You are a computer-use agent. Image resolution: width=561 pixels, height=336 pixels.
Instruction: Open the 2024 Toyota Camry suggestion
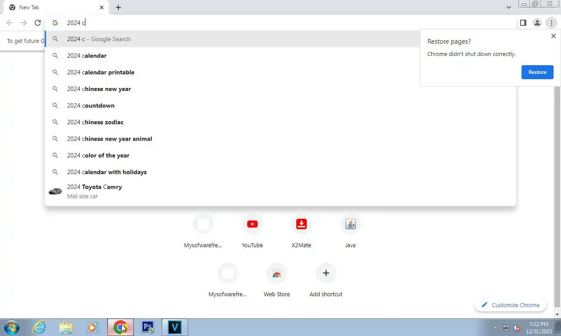pos(280,191)
